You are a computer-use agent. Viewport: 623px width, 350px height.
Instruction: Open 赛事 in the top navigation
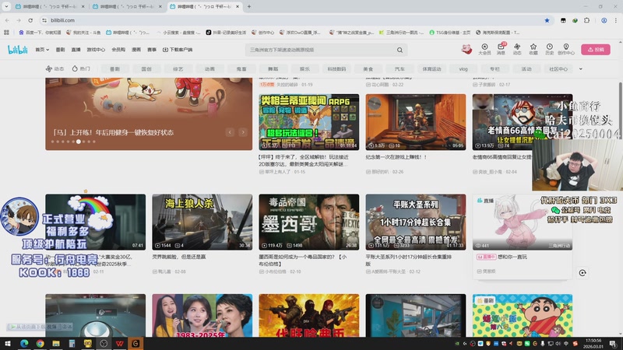click(x=152, y=50)
